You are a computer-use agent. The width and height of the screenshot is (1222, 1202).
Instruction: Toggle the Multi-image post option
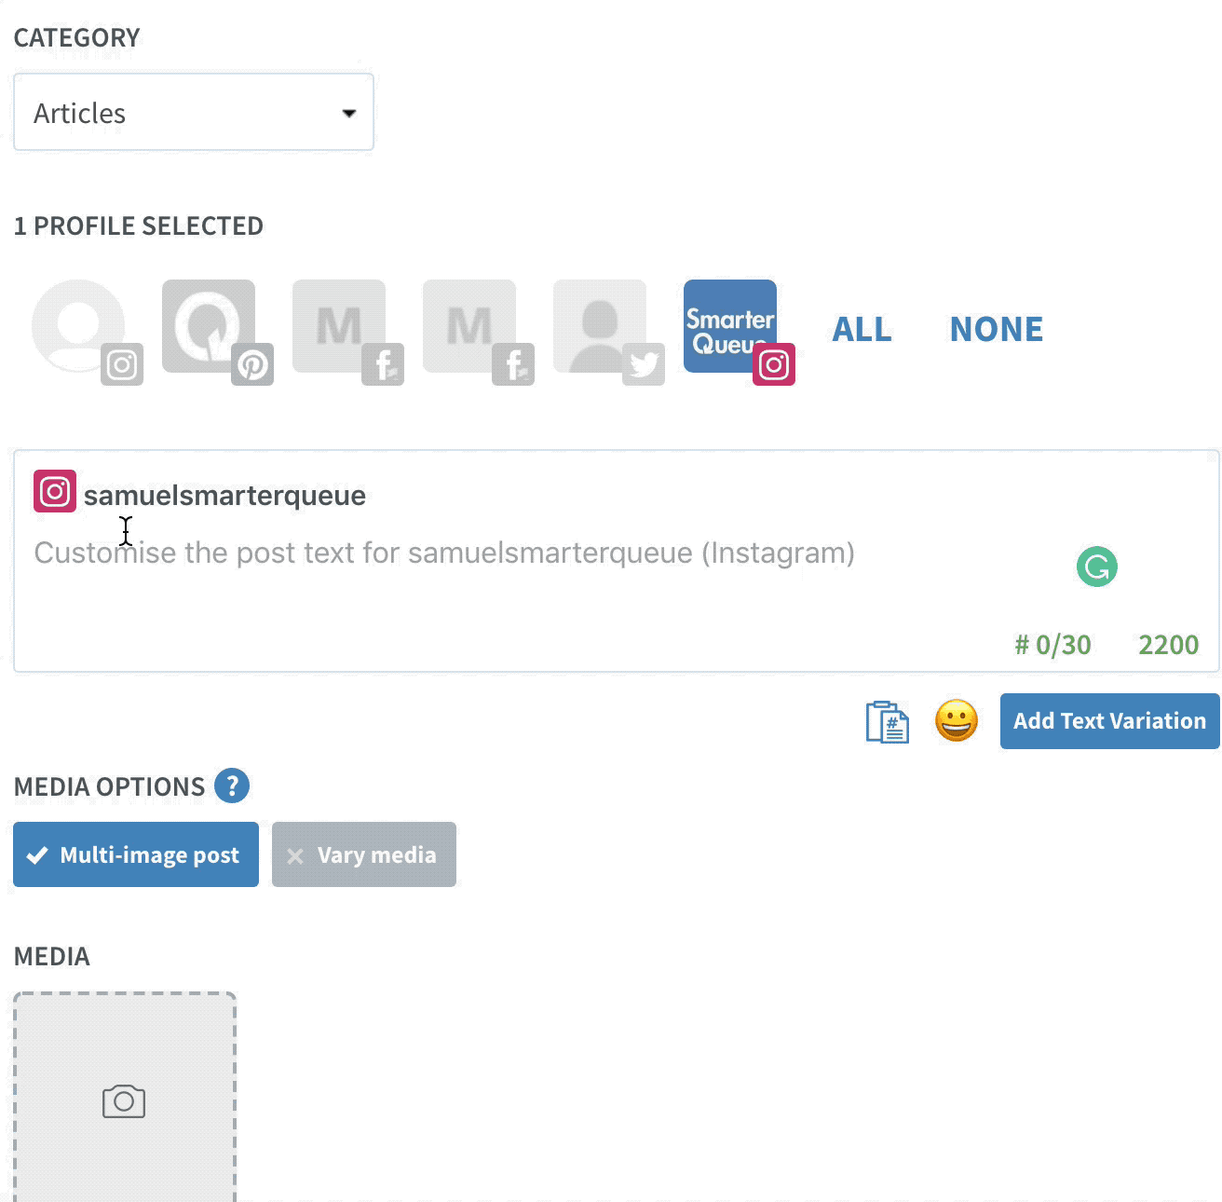[136, 854]
